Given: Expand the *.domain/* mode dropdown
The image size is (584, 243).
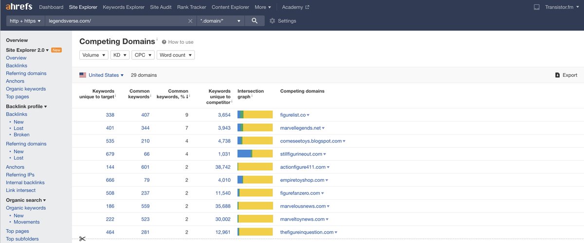Looking at the screenshot, I should (x=220, y=21).
